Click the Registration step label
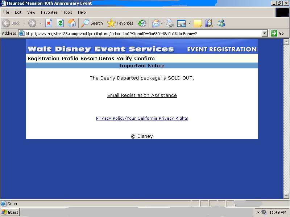Image resolution: width=290 pixels, height=217 pixels. click(x=43, y=59)
